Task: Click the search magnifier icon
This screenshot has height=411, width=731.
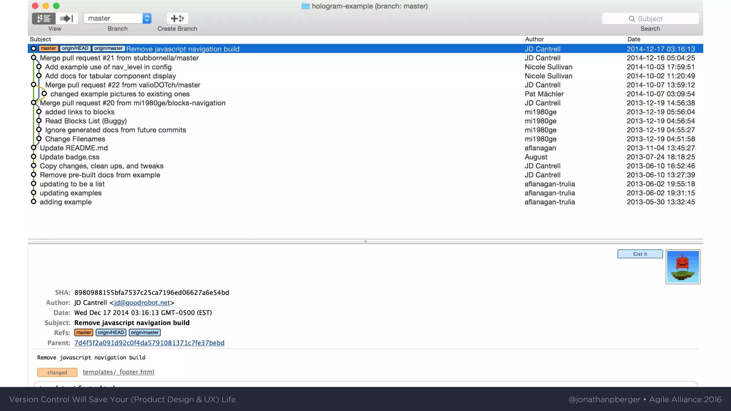Action: [x=632, y=19]
